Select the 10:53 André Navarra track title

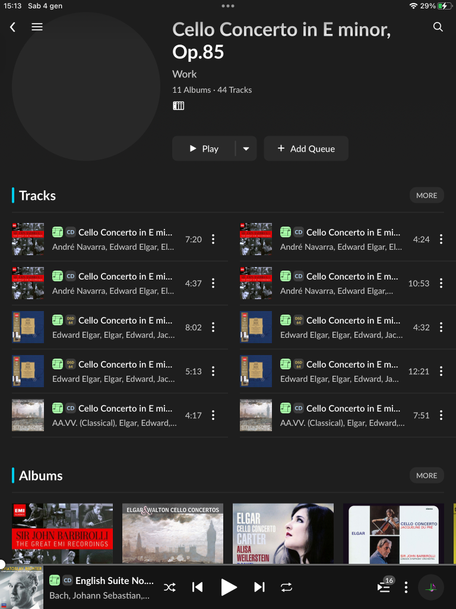pyautogui.click(x=352, y=276)
